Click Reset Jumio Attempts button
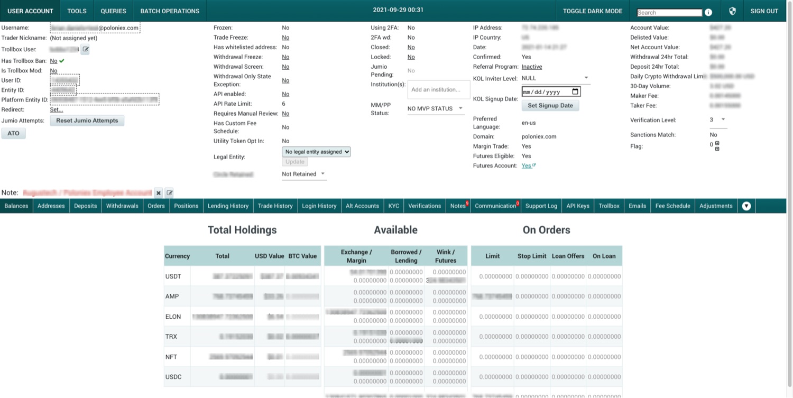793x398 pixels. click(x=87, y=121)
